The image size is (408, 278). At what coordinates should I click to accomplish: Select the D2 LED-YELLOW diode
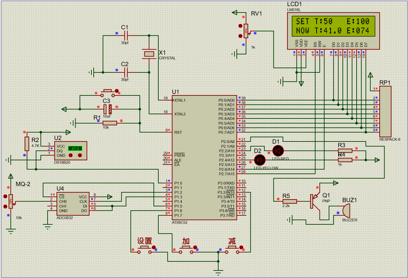(x=260, y=160)
